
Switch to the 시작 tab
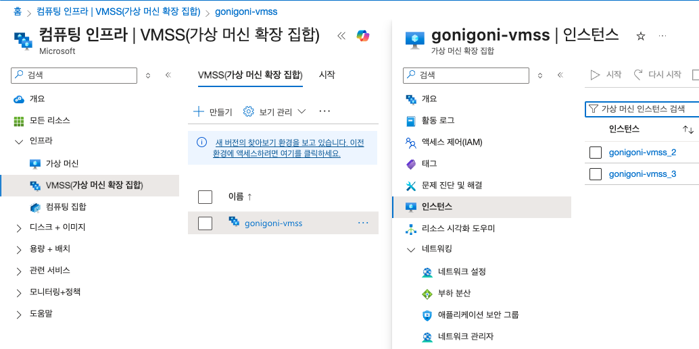[x=327, y=75]
